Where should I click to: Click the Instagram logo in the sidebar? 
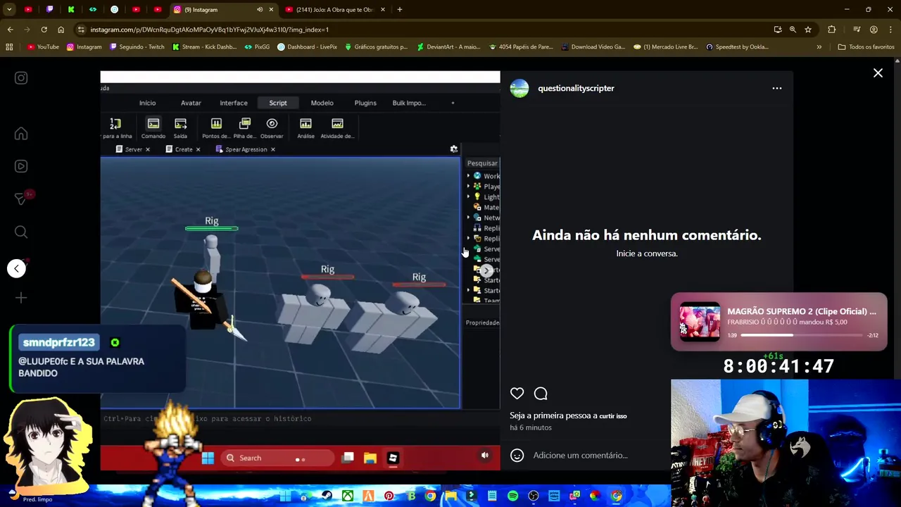(x=21, y=78)
